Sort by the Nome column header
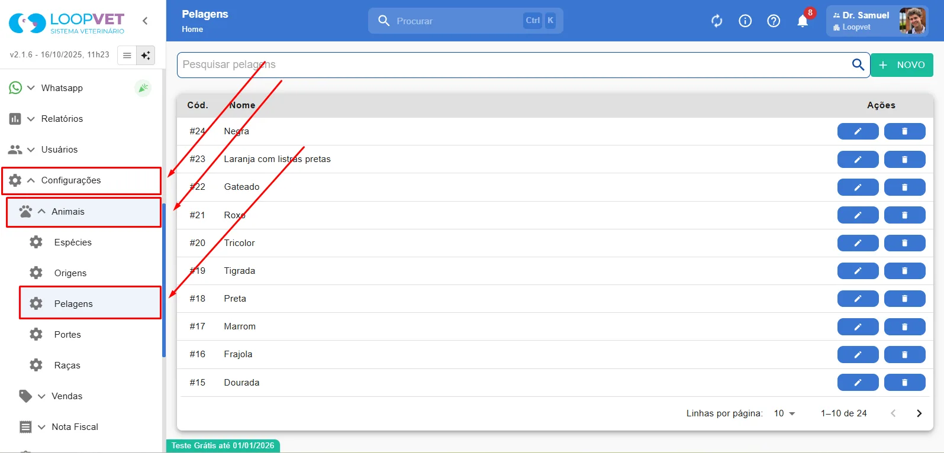Image resolution: width=944 pixels, height=453 pixels. point(242,105)
